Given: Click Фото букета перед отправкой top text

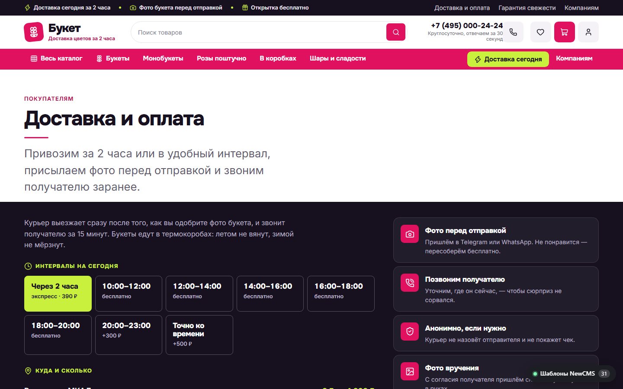Looking at the screenshot, I should click(181, 8).
